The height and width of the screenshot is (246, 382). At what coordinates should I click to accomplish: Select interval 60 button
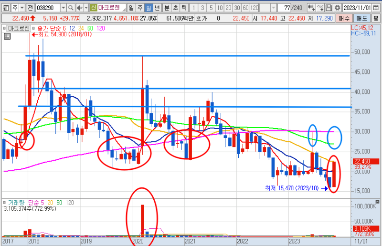coord(245,8)
